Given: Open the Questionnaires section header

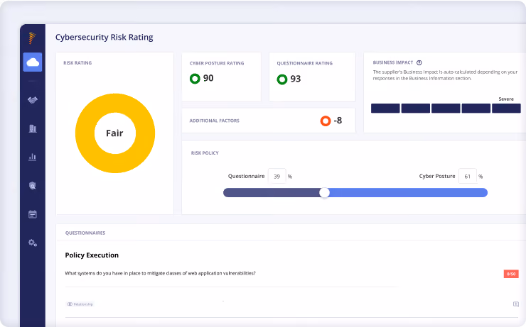Looking at the screenshot, I should coord(85,233).
